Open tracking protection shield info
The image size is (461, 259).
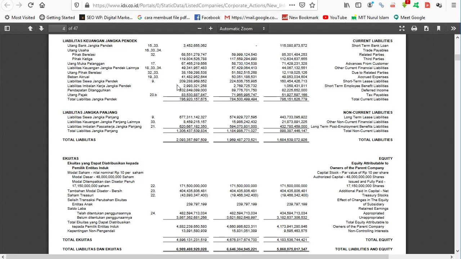[77, 5]
